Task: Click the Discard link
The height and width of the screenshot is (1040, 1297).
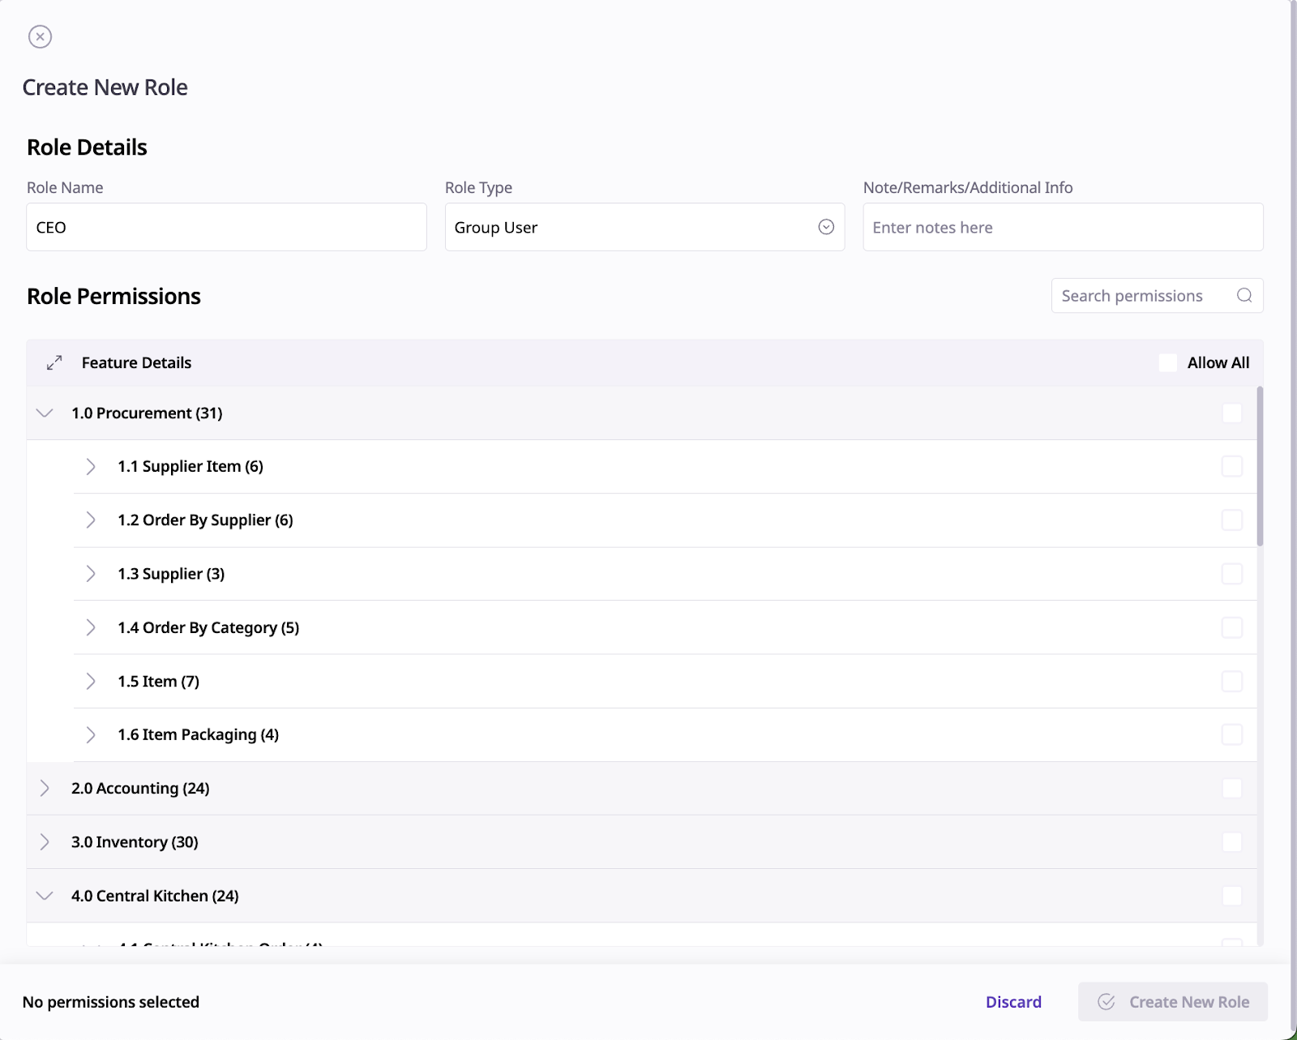Action: 1013,1002
